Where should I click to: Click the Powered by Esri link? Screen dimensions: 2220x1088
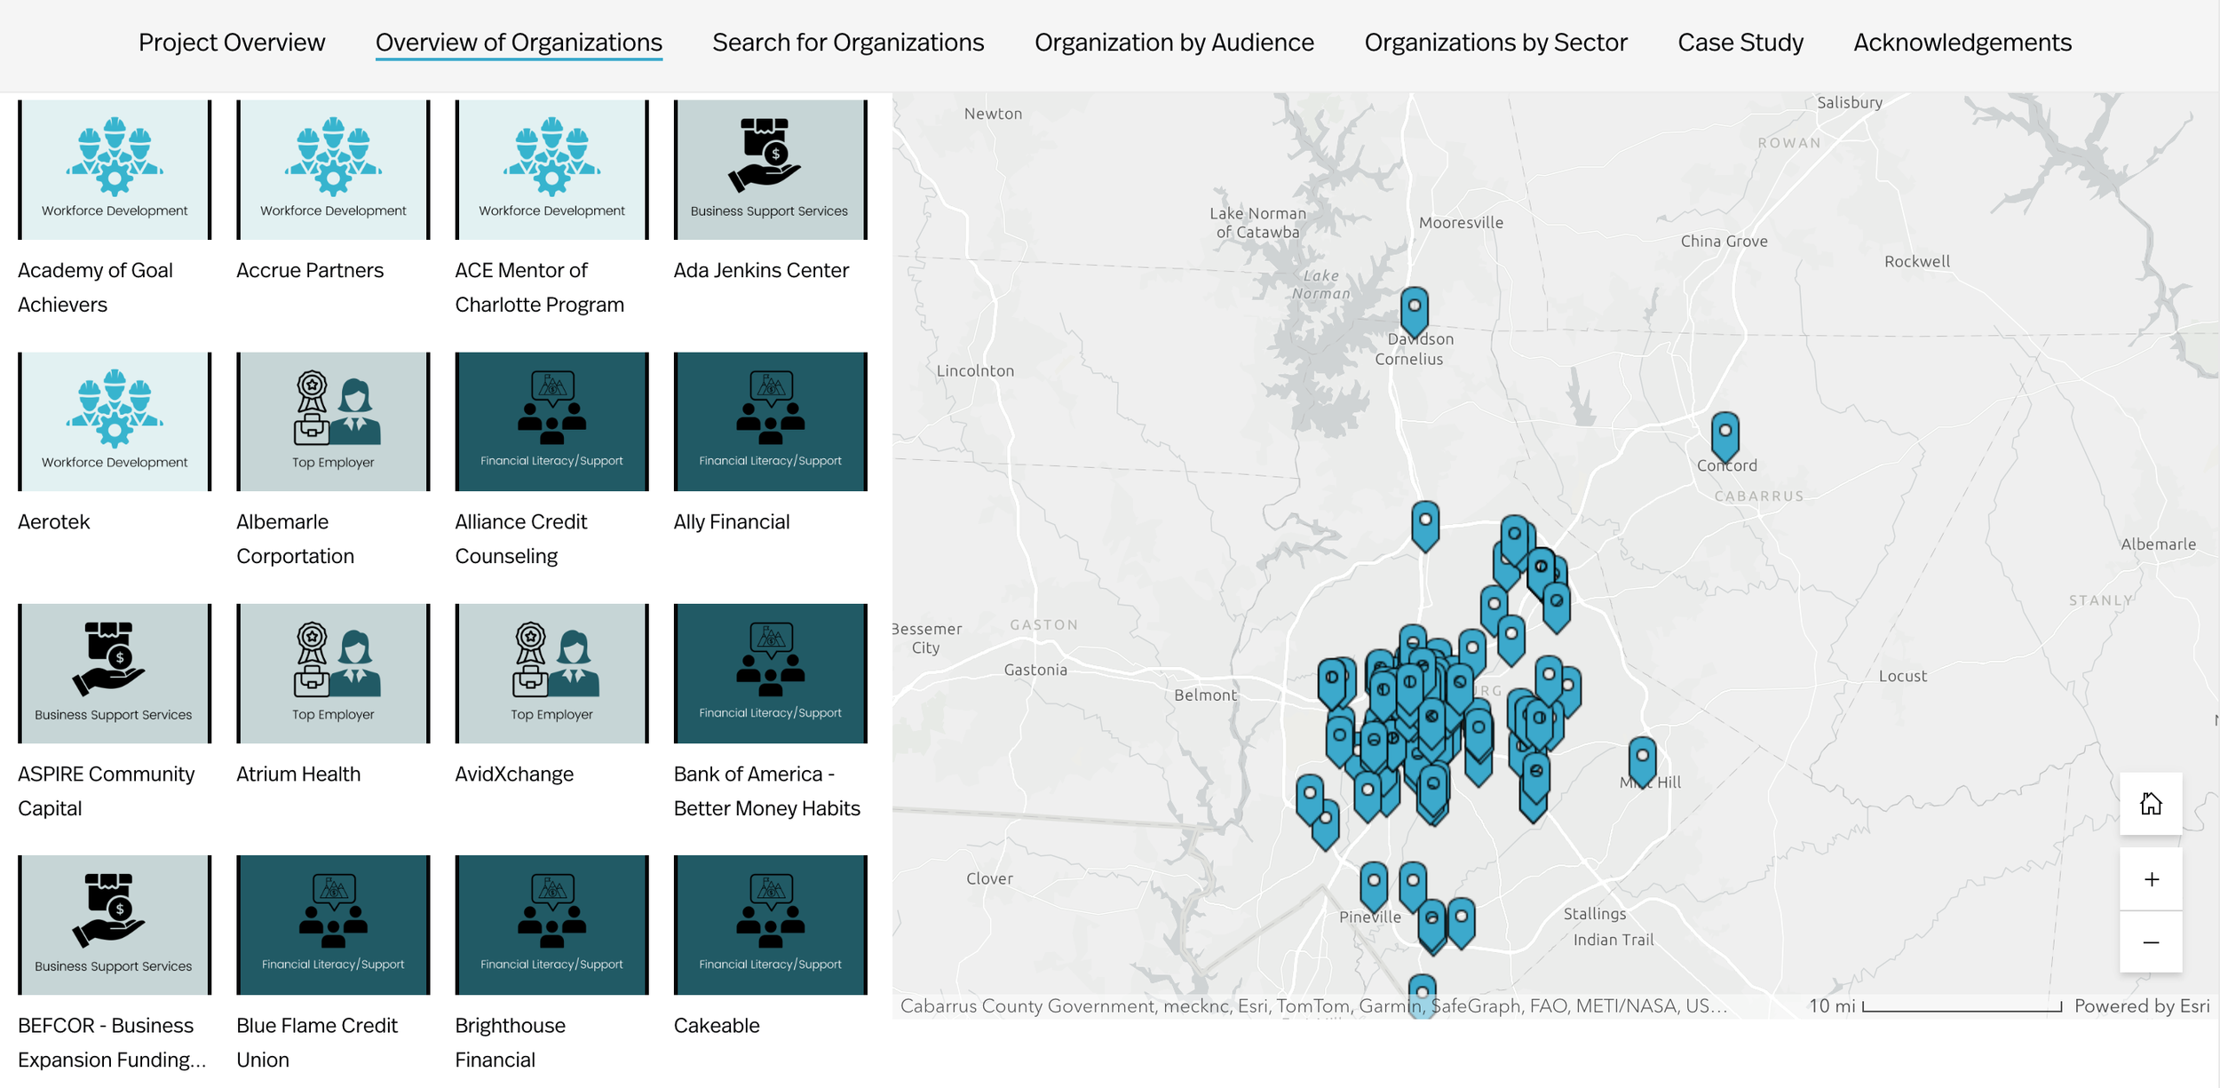(x=2141, y=1006)
